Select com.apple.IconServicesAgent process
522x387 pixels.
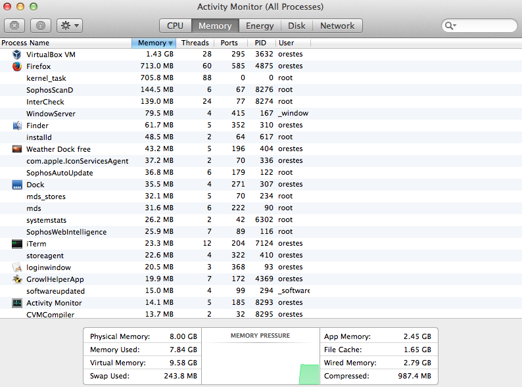click(x=261, y=161)
